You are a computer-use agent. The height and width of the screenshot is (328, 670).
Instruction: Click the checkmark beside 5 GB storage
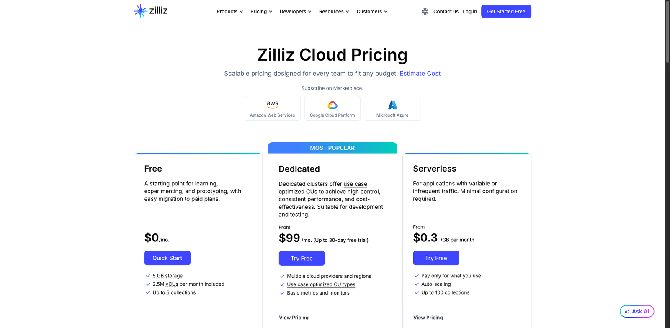pyautogui.click(x=148, y=276)
